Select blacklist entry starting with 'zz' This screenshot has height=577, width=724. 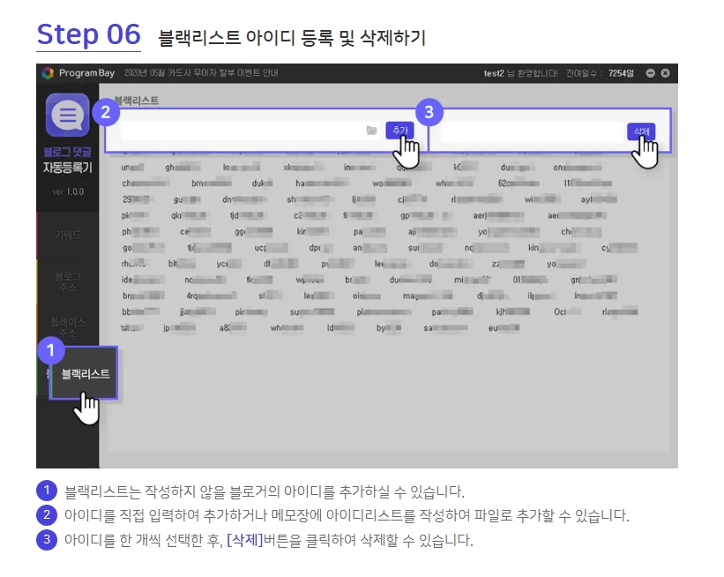click(508, 264)
